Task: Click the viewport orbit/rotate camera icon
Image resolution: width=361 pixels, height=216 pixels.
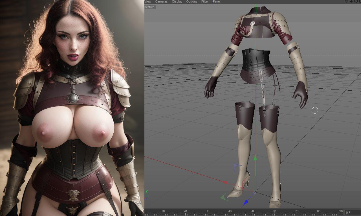Action: [356, 1]
